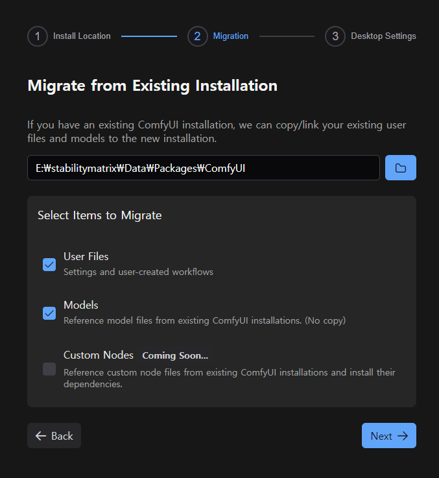Uncheck the User Files checkbox
Viewport: 439px width, 478px height.
click(x=49, y=265)
